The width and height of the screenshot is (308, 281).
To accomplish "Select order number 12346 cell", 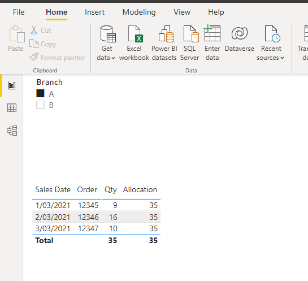I will 88,217.
